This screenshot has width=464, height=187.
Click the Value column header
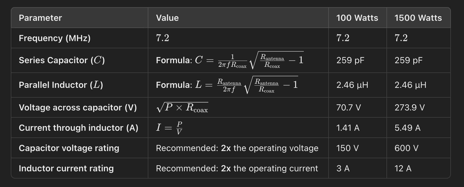pos(167,18)
